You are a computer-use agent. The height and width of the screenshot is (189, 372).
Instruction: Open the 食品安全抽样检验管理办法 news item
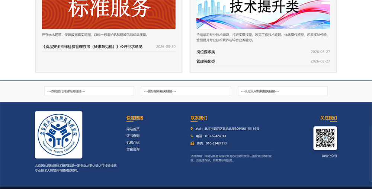(92, 47)
